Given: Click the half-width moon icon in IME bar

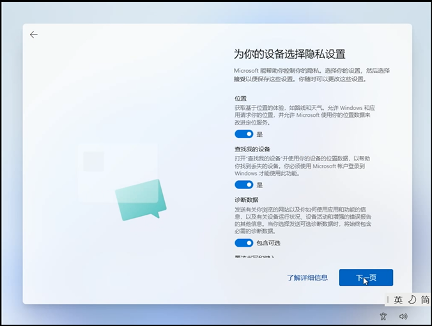Looking at the screenshot, I should pyautogui.click(x=412, y=300).
